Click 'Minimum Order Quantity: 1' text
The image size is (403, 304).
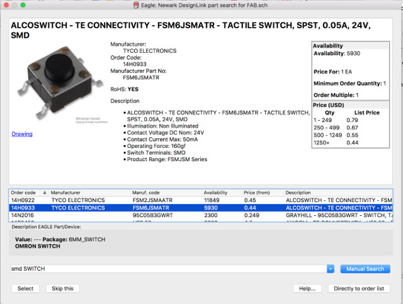click(350, 84)
